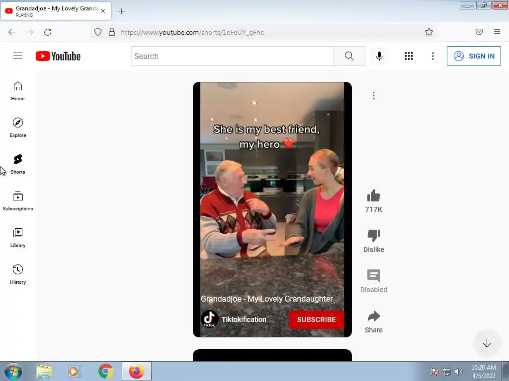Go to next short with down arrow
Screen dimensions: 509x381
487,343
